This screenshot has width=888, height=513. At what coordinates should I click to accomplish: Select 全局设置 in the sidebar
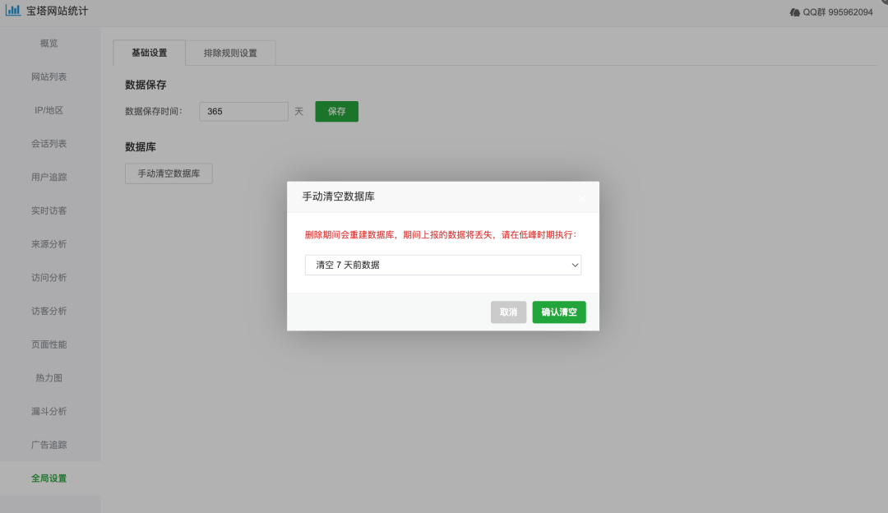point(49,478)
